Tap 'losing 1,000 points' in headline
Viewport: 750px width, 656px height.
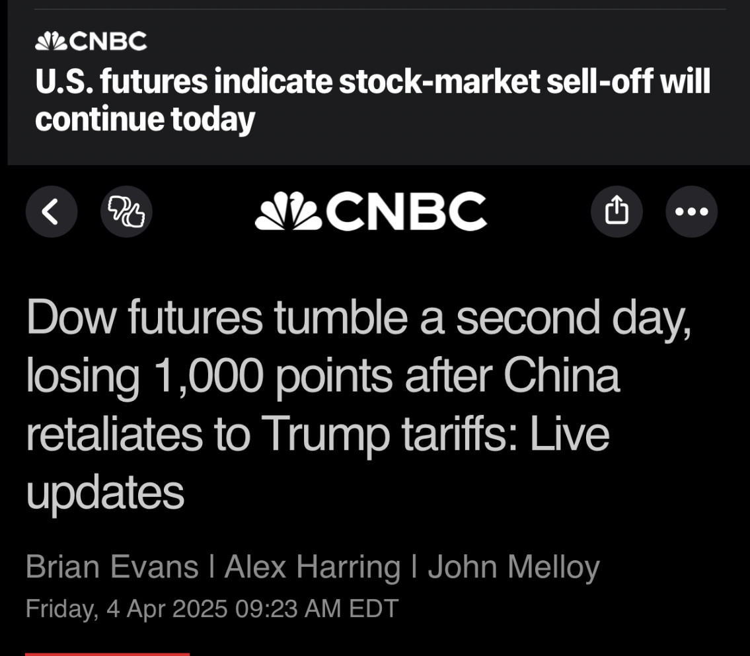(145, 377)
